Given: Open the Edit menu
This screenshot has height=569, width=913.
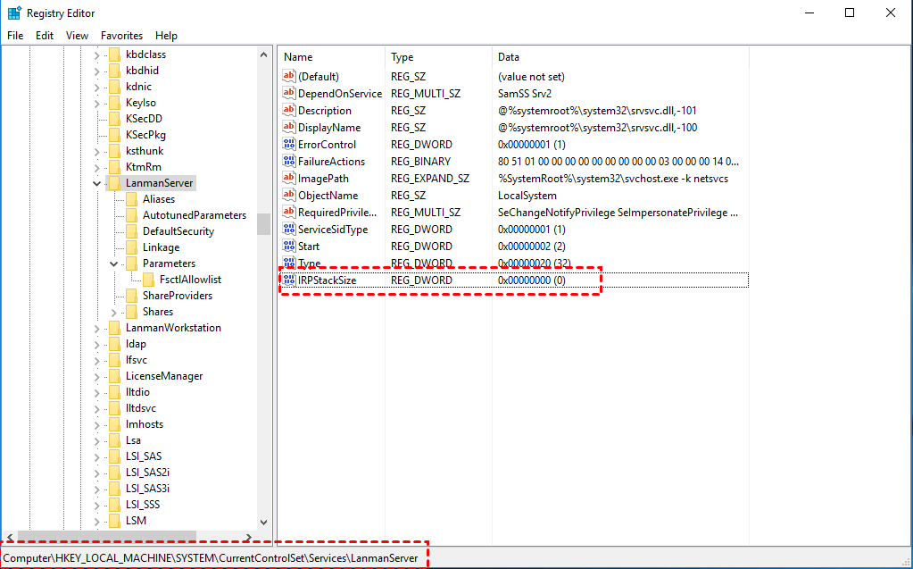Looking at the screenshot, I should point(45,36).
